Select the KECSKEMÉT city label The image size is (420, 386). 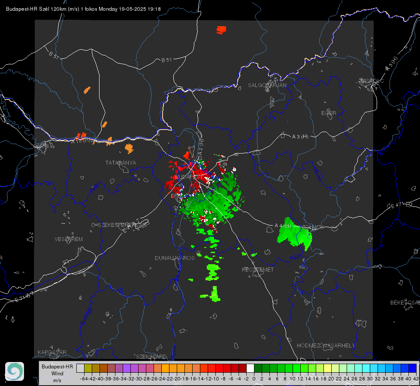click(x=258, y=269)
